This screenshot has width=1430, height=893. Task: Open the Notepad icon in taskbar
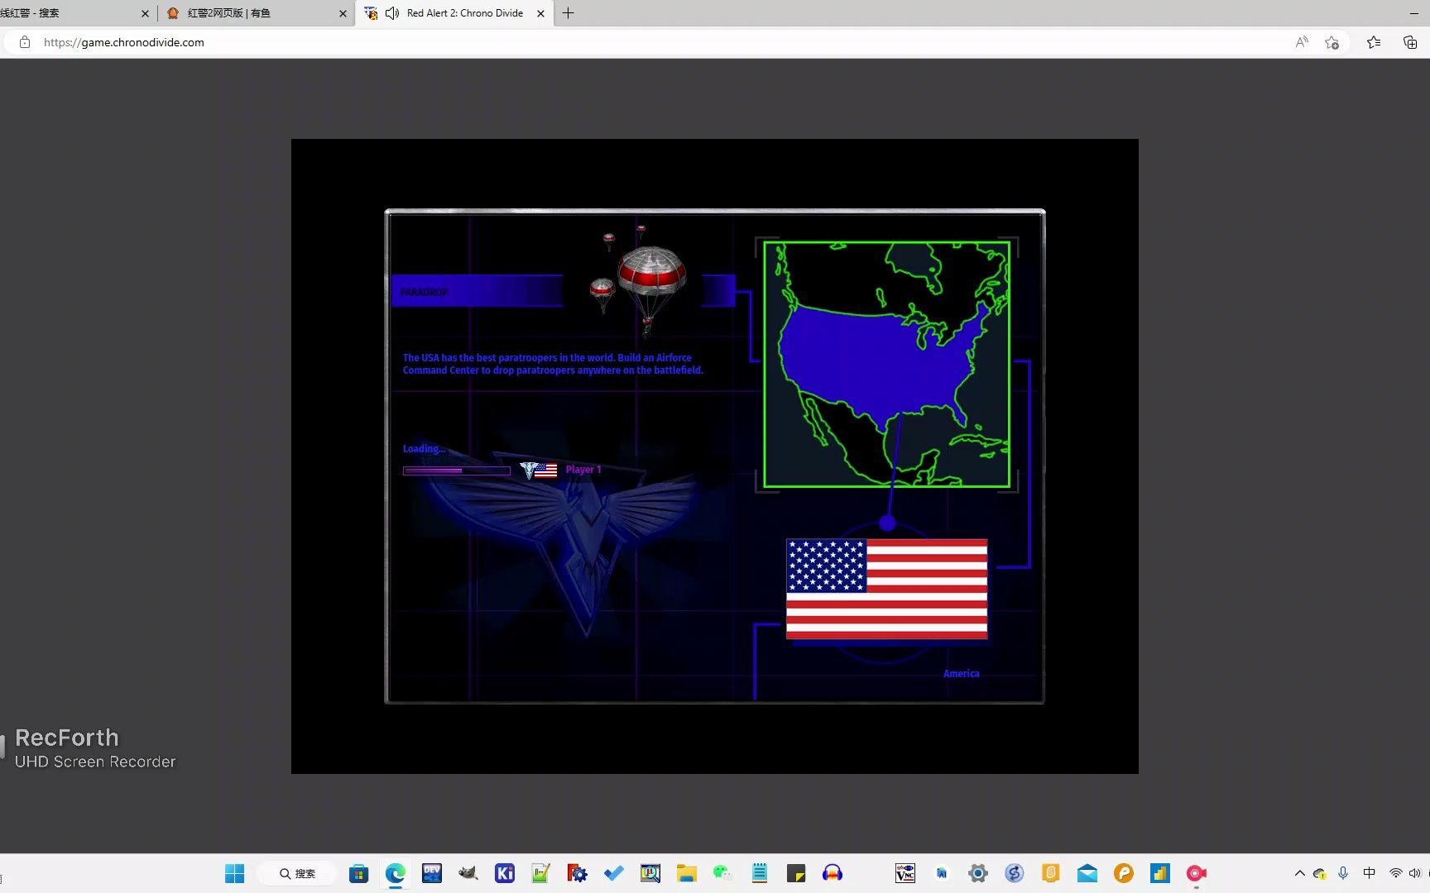tap(760, 873)
